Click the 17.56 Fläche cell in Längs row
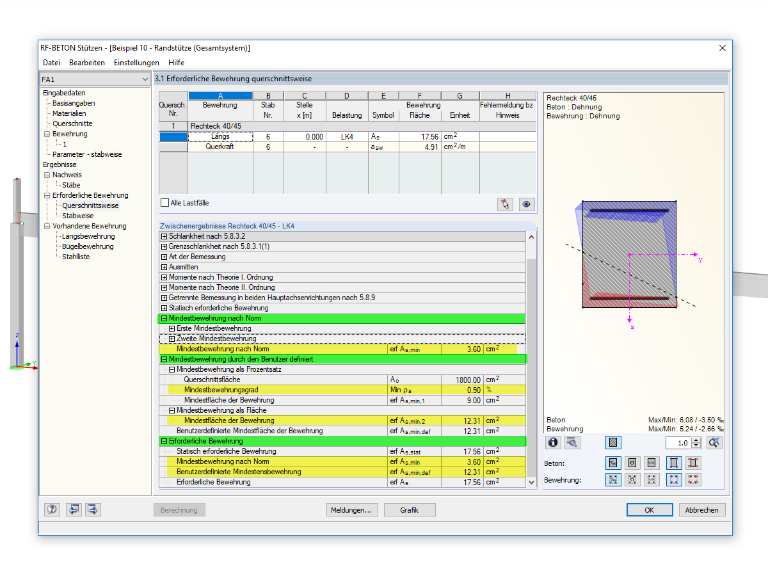768x576 pixels. [420, 136]
